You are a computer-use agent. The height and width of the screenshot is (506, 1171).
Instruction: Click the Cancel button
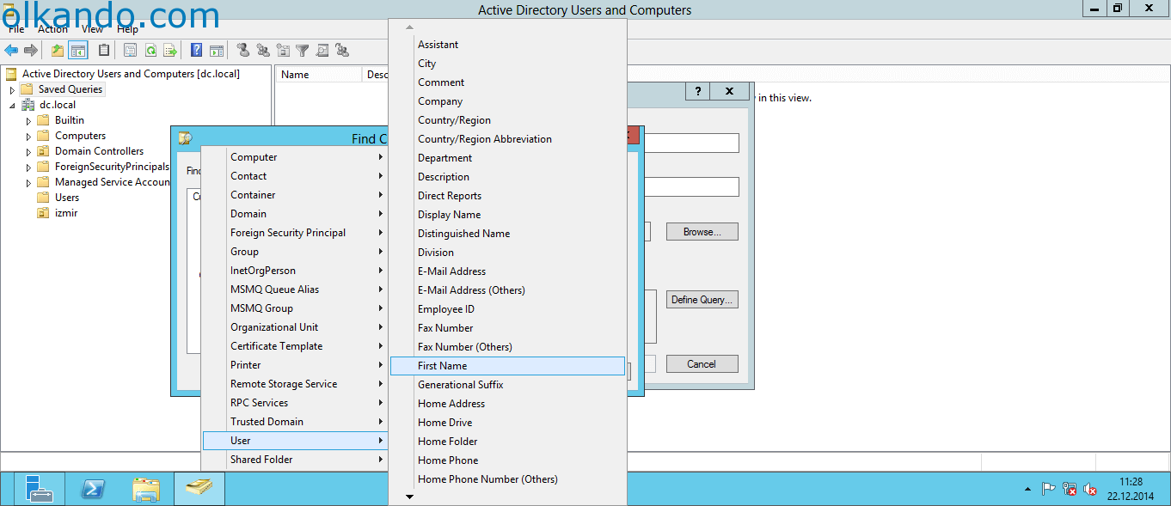pos(702,364)
